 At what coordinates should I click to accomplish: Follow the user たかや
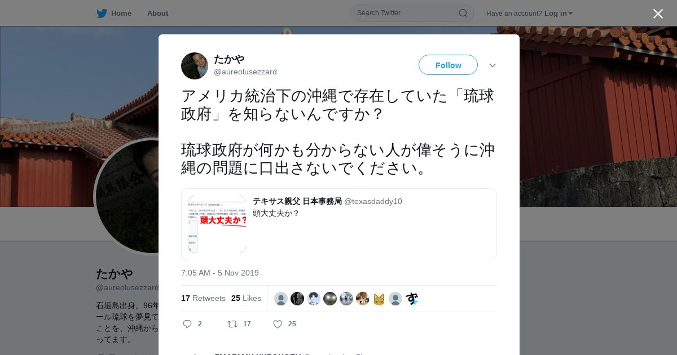coord(448,65)
